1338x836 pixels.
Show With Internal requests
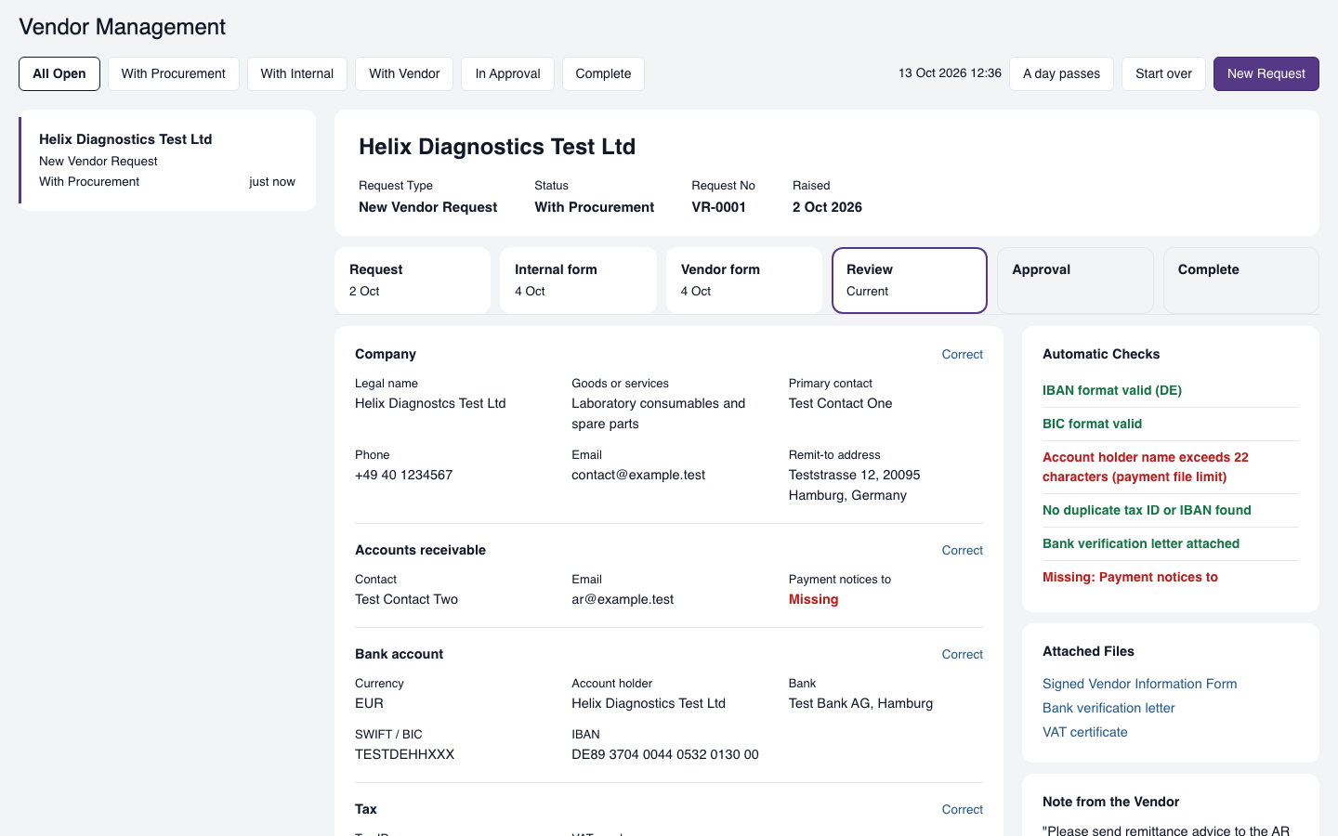[297, 73]
